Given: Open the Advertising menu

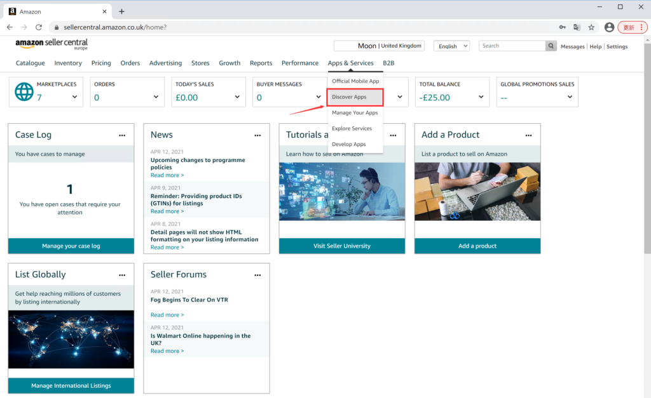Looking at the screenshot, I should 166,63.
